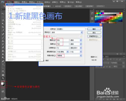Select the Quick Selection tool

pyautogui.click(x=3, y=24)
